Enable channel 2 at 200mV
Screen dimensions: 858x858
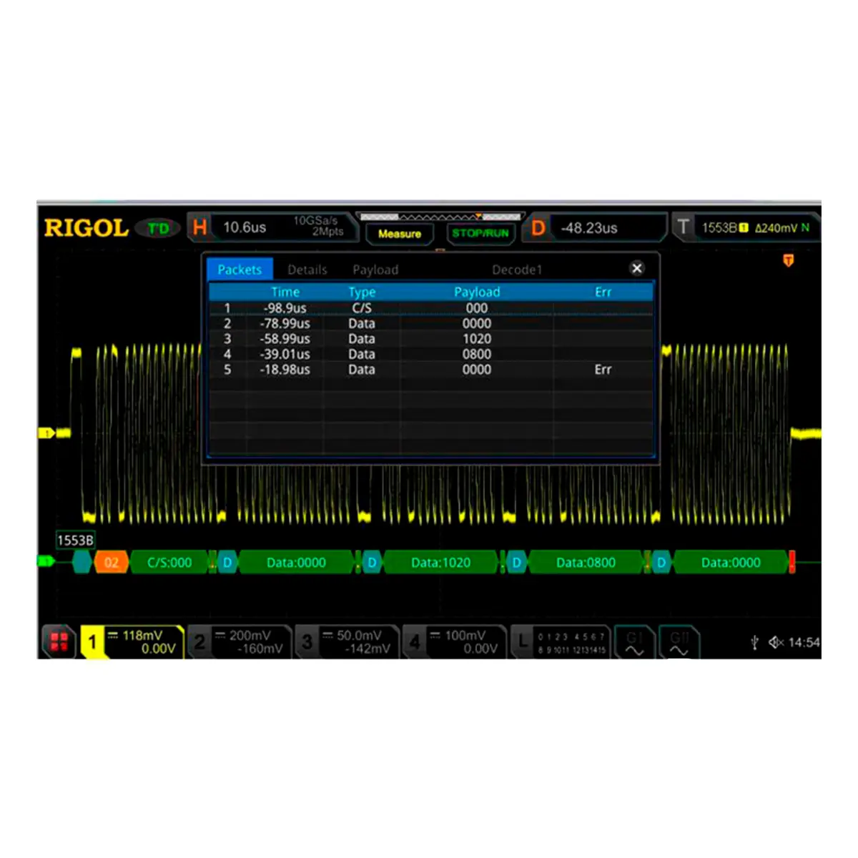click(x=241, y=641)
